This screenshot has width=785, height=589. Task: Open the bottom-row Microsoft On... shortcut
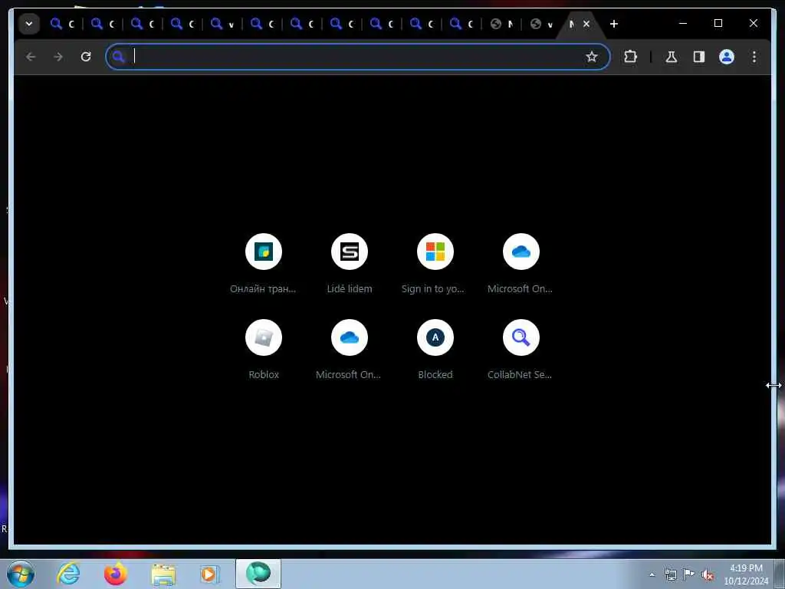coord(350,350)
